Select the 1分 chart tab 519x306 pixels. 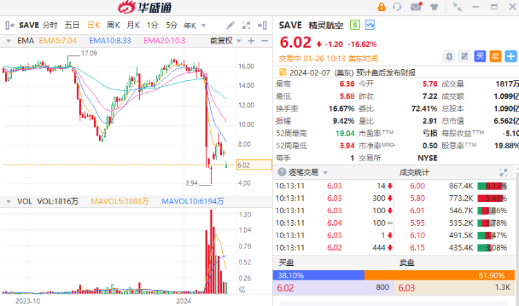click(153, 25)
